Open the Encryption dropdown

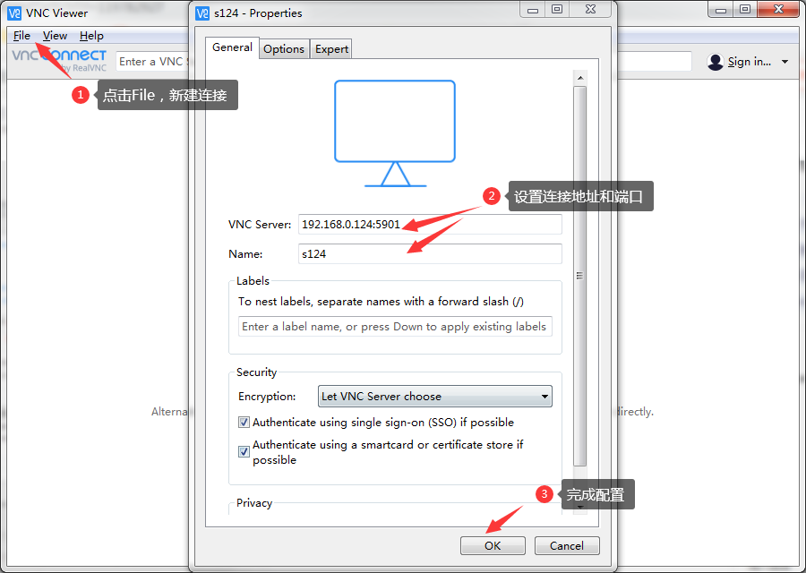(x=435, y=397)
